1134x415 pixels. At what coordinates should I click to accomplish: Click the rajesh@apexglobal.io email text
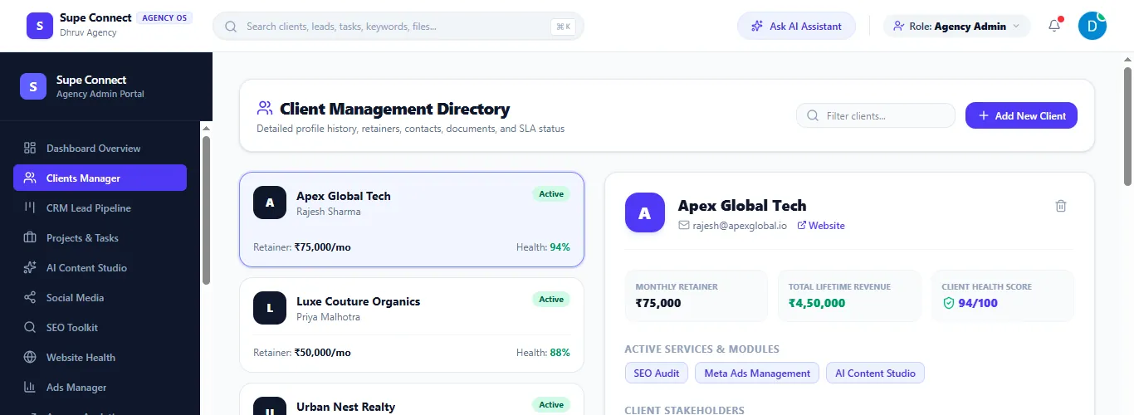(740, 226)
